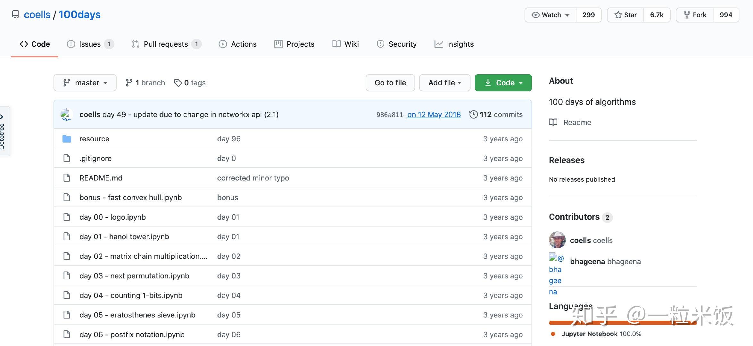Select the Actions play icon
Viewport: 753px width, 346px height.
point(223,44)
